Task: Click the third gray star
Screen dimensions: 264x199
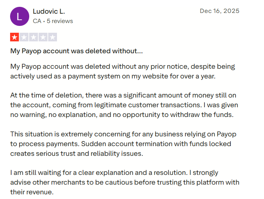Action: click(34, 37)
